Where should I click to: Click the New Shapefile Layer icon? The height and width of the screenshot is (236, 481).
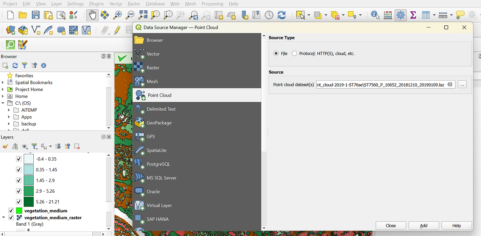36,30
